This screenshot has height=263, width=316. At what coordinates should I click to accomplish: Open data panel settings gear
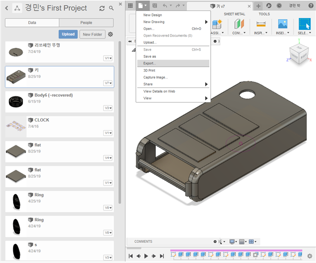click(110, 34)
